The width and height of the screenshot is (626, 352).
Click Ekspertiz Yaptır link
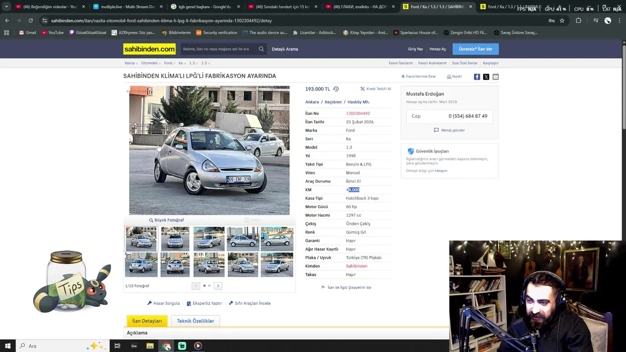[x=204, y=303]
